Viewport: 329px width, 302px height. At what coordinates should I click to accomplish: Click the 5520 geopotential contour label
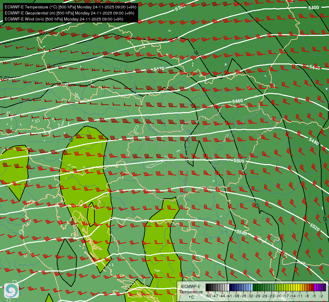pos(315,227)
